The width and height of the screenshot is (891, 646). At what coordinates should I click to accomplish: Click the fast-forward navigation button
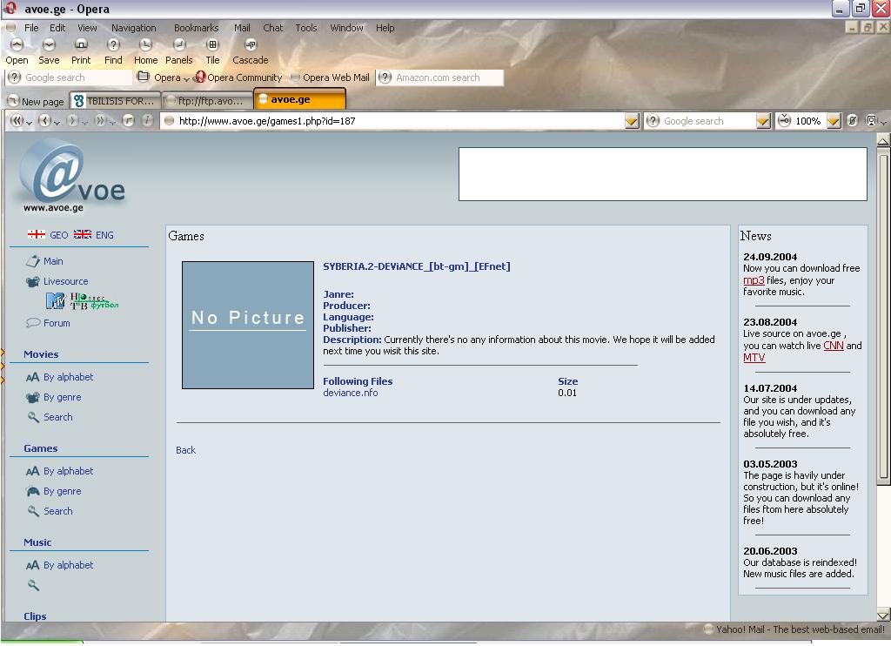[100, 120]
